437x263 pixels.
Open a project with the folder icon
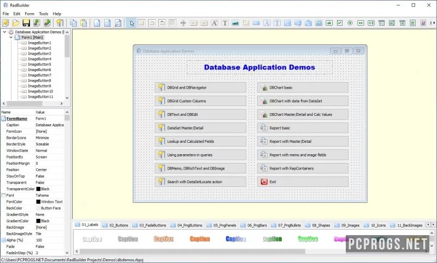point(16,23)
